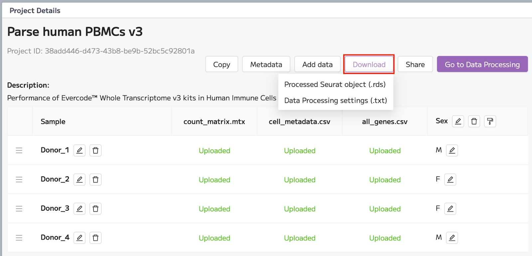Open format painter for Sex column
Screen dimensions: 532x256
tap(490, 121)
